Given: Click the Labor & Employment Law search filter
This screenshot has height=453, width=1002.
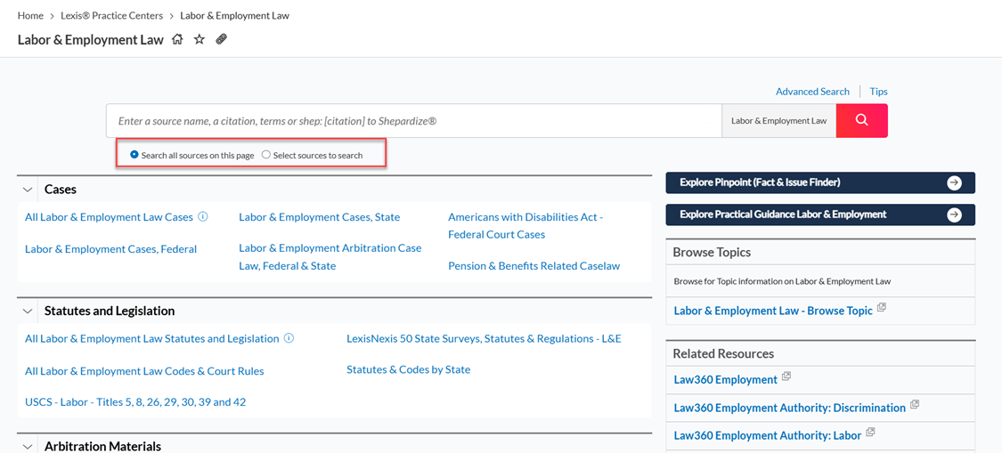Looking at the screenshot, I should coord(779,120).
